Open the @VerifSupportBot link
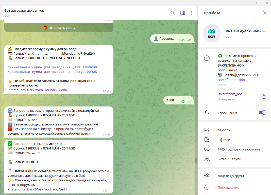Image resolution: width=271 pixels, height=195 pixels. coord(231,80)
